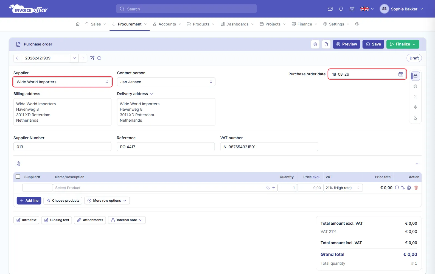
Task: Open date picker calendar icon
Action: tap(401, 74)
